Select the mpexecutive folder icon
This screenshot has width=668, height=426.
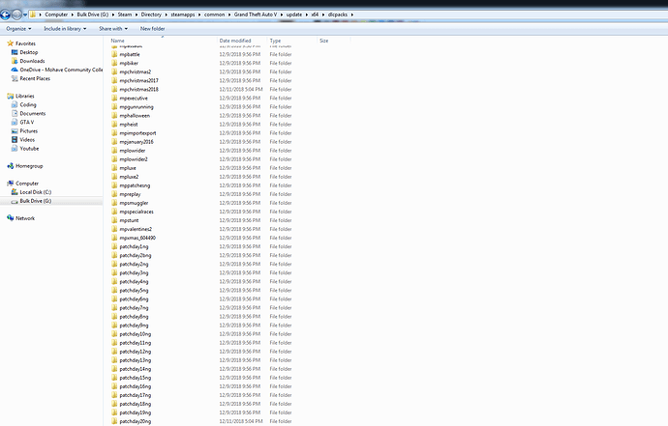click(114, 99)
